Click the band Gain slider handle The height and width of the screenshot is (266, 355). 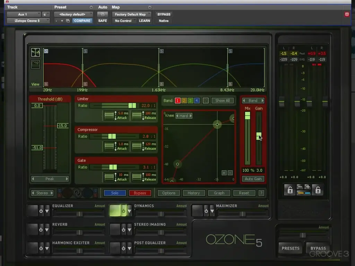point(259,136)
